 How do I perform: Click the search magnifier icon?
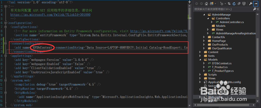tap(254, 9)
